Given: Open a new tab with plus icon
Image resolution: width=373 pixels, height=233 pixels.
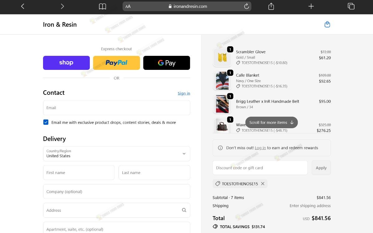Looking at the screenshot, I should coord(311,6).
